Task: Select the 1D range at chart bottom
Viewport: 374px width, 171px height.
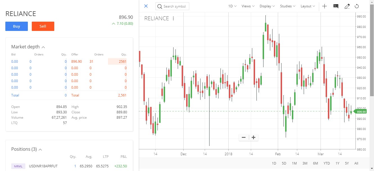Action: click(x=274, y=163)
